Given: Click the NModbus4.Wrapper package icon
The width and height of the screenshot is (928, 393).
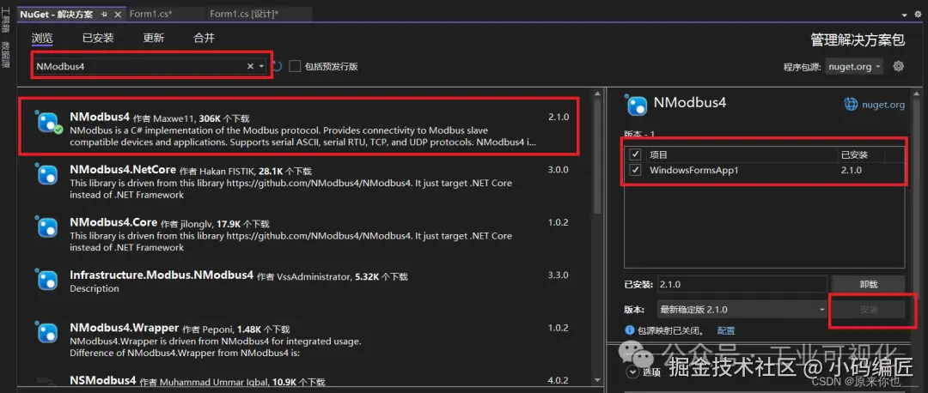Looking at the screenshot, I should click(x=47, y=332).
